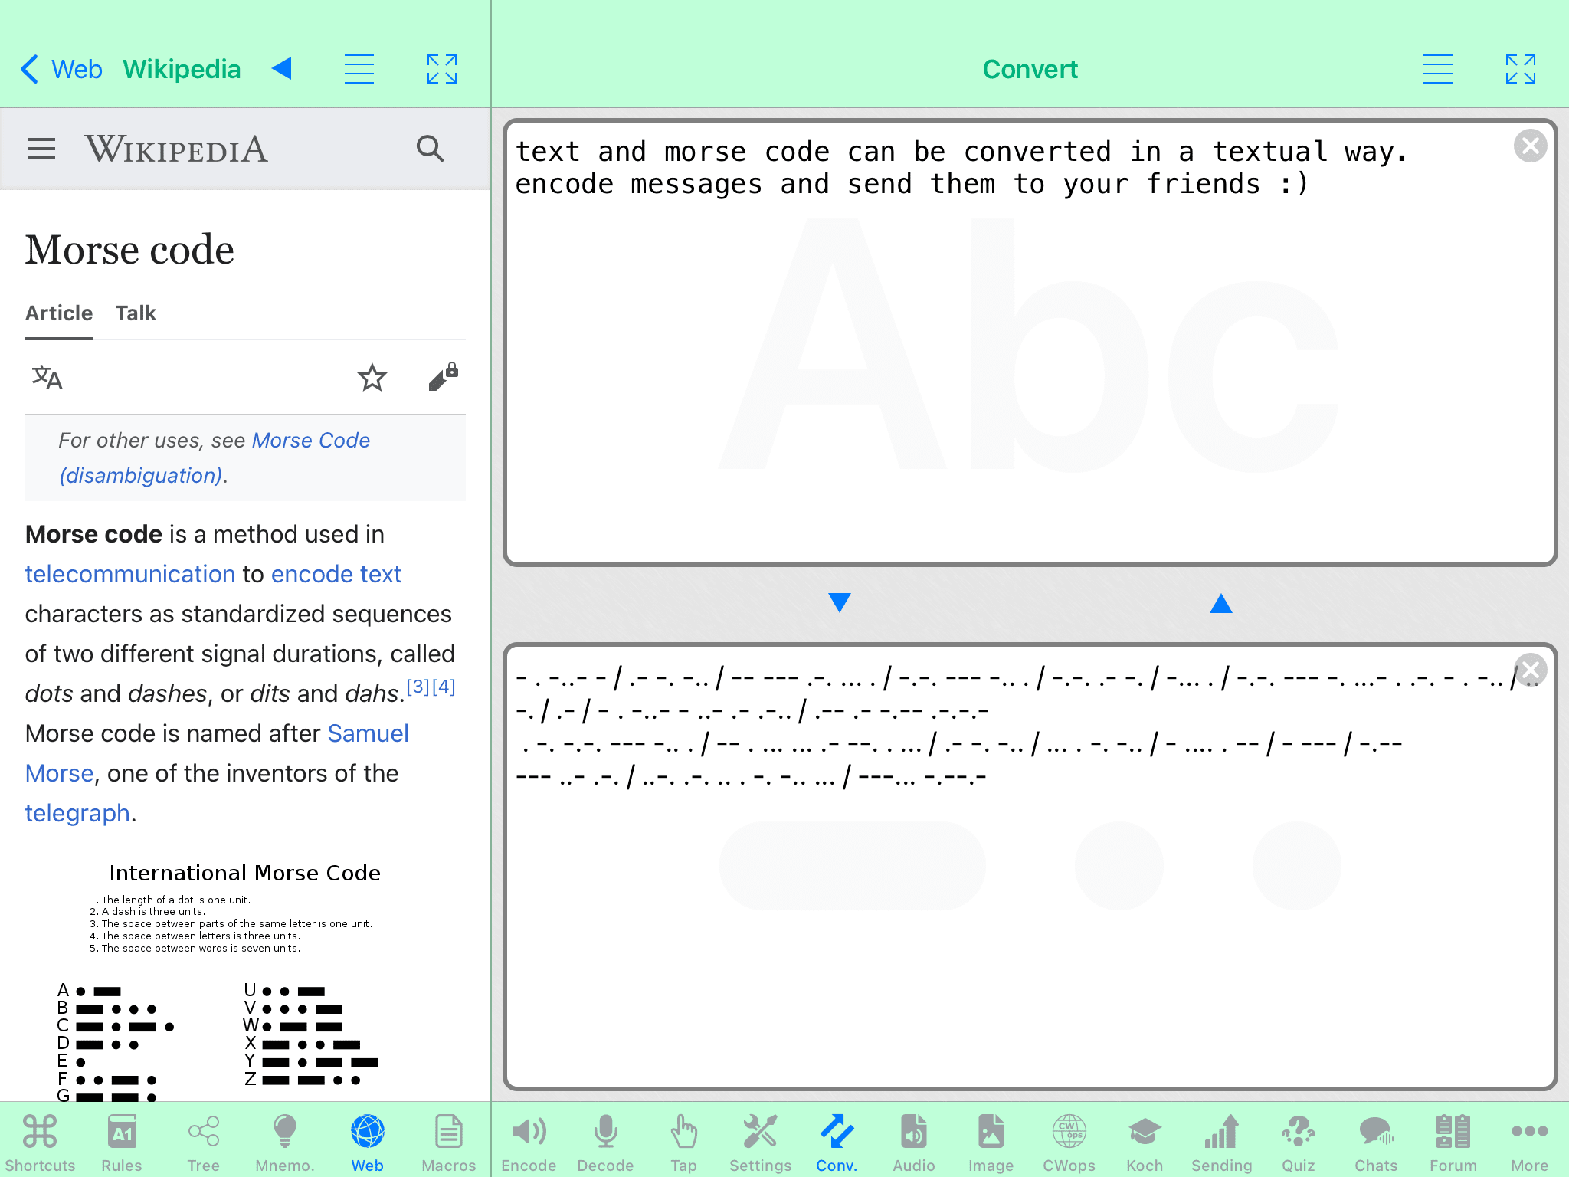1569x1177 pixels.
Task: Open the Audio file tab
Action: (x=914, y=1143)
